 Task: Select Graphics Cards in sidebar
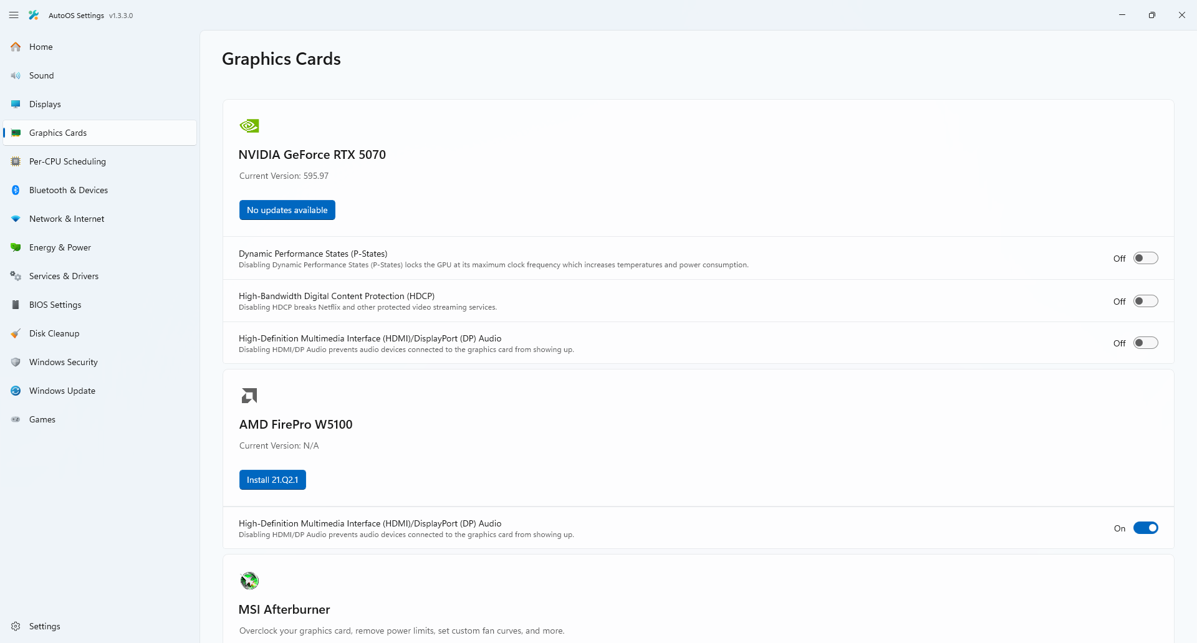click(x=100, y=133)
